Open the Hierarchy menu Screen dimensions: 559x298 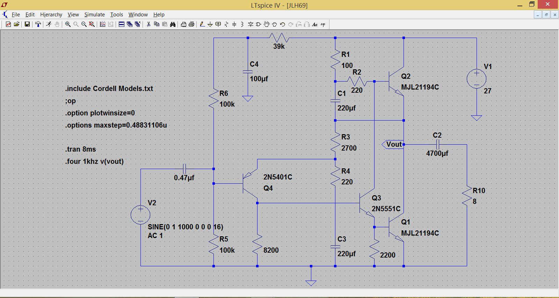[51, 15]
